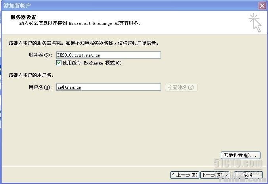Click the 用户名 username input field

pyautogui.click(x=109, y=87)
